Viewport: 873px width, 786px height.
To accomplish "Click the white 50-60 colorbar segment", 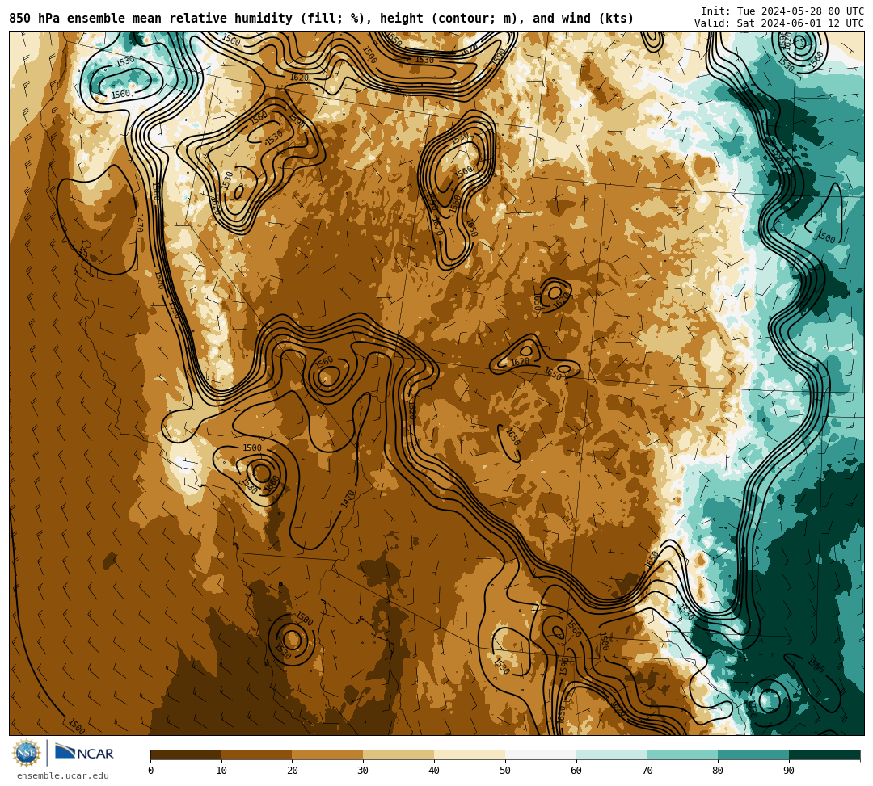I will (x=541, y=754).
